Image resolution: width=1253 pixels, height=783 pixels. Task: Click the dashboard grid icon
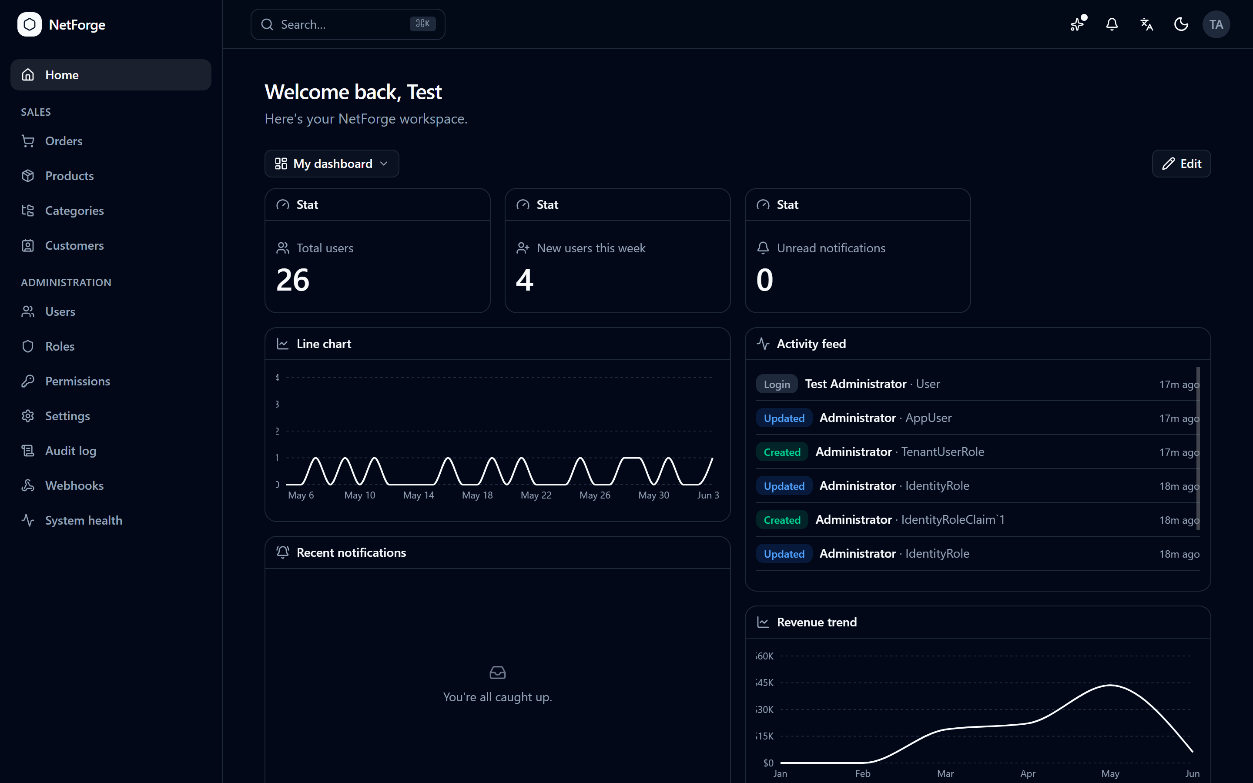[x=281, y=164]
